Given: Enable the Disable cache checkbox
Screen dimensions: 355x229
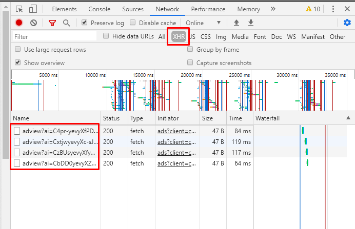Looking at the screenshot, I should coord(133,23).
